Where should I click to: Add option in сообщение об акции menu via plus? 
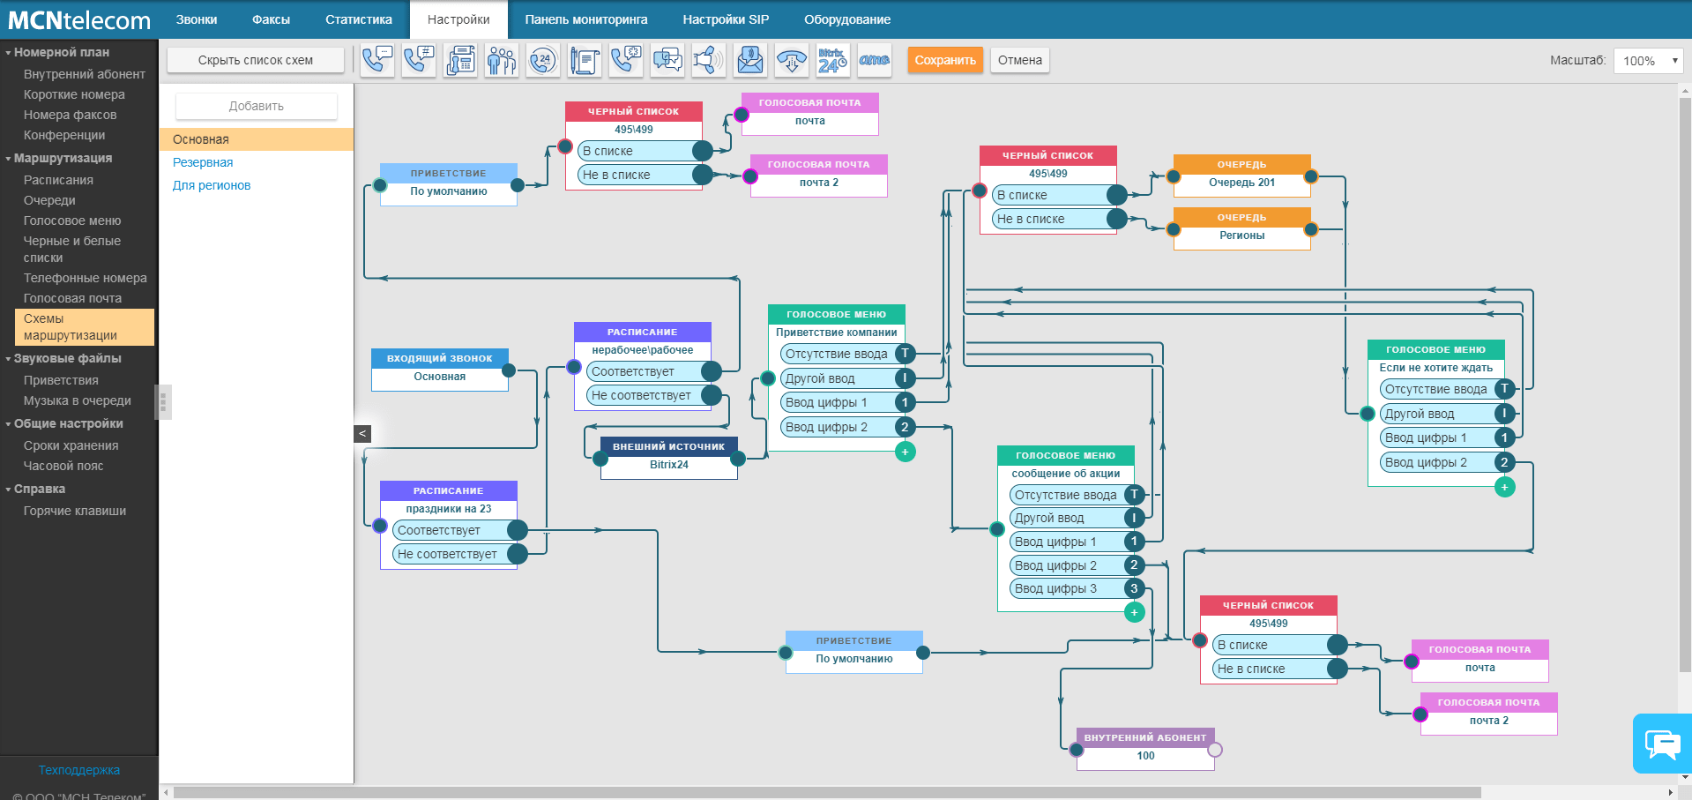tap(1135, 612)
